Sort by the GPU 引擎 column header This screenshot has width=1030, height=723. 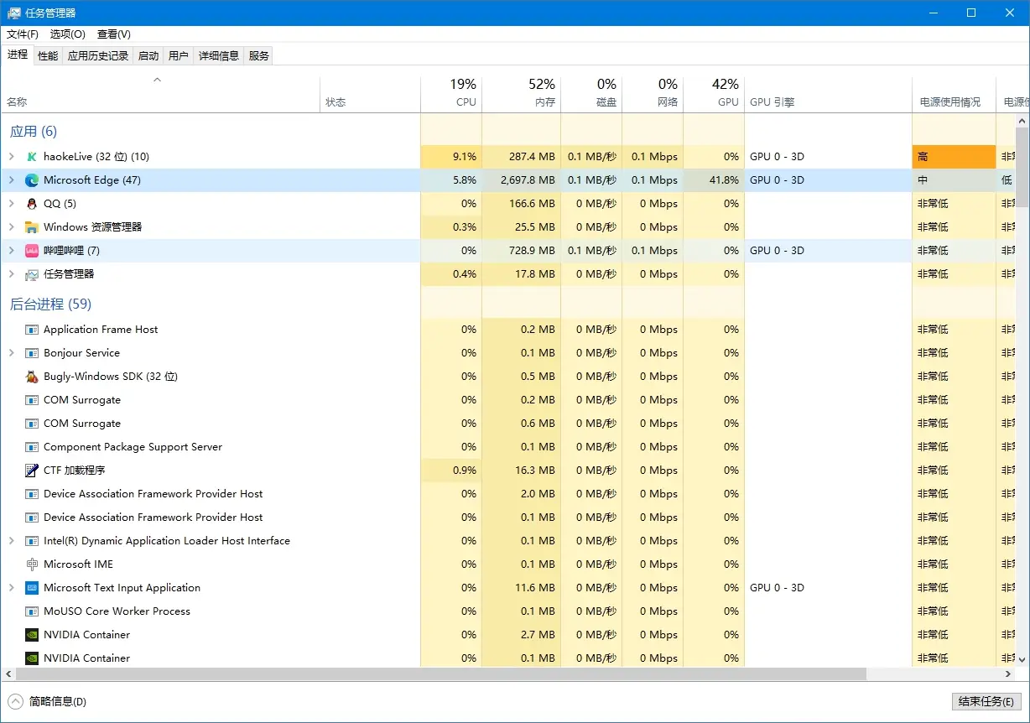click(x=828, y=94)
